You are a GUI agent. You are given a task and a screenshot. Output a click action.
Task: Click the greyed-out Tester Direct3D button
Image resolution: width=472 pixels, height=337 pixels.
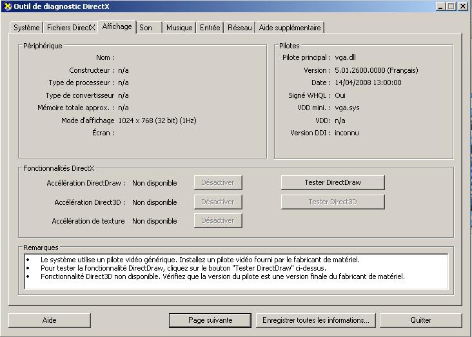tap(333, 202)
